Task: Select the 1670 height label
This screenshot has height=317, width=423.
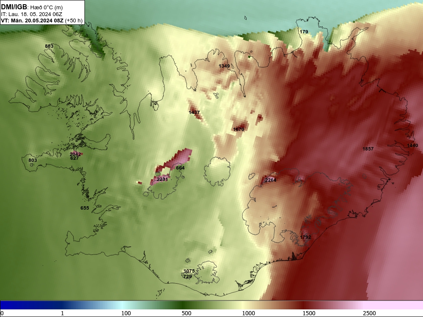Action: (239, 129)
